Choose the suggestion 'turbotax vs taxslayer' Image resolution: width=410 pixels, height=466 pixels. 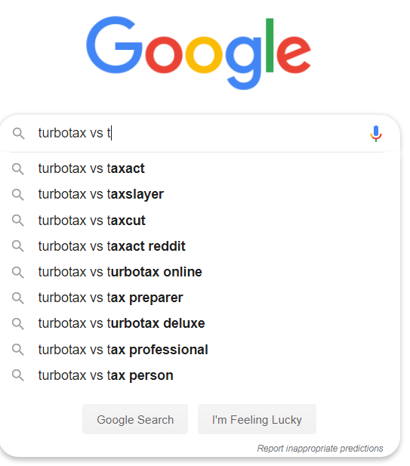(199, 194)
